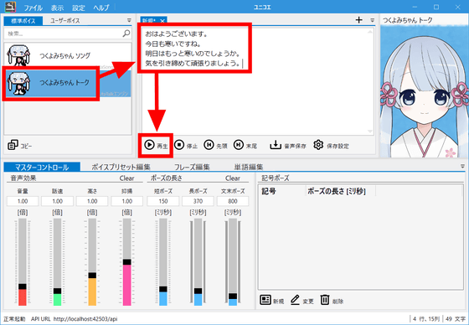Click Clear for 音声効果

pyautogui.click(x=126, y=178)
